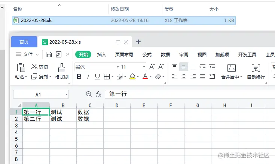Increase font size with A+ icon
The image size is (275, 164).
tap(152, 67)
